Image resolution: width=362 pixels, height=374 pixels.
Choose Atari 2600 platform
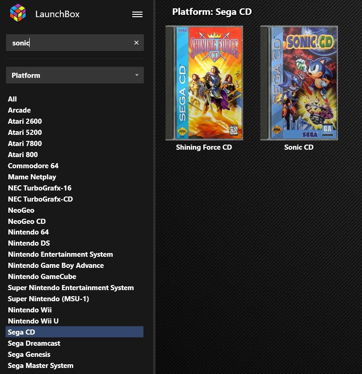(25, 121)
